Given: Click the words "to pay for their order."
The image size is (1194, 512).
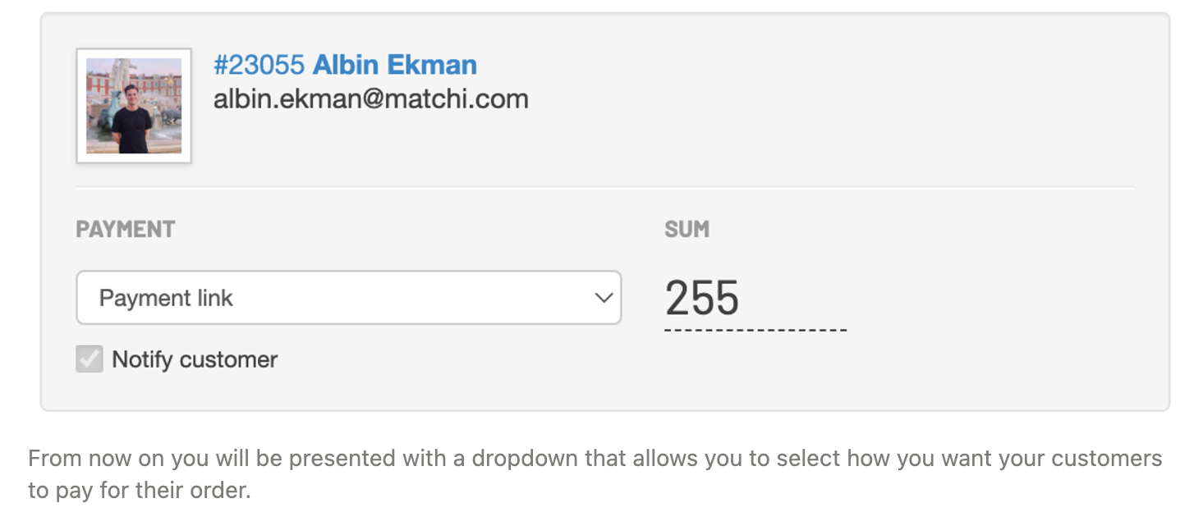Looking at the screenshot, I should pos(140,491).
